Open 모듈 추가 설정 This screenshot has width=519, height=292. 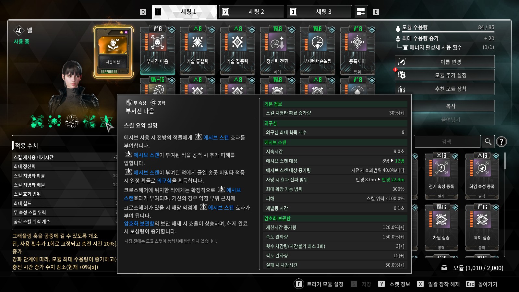pos(445,75)
